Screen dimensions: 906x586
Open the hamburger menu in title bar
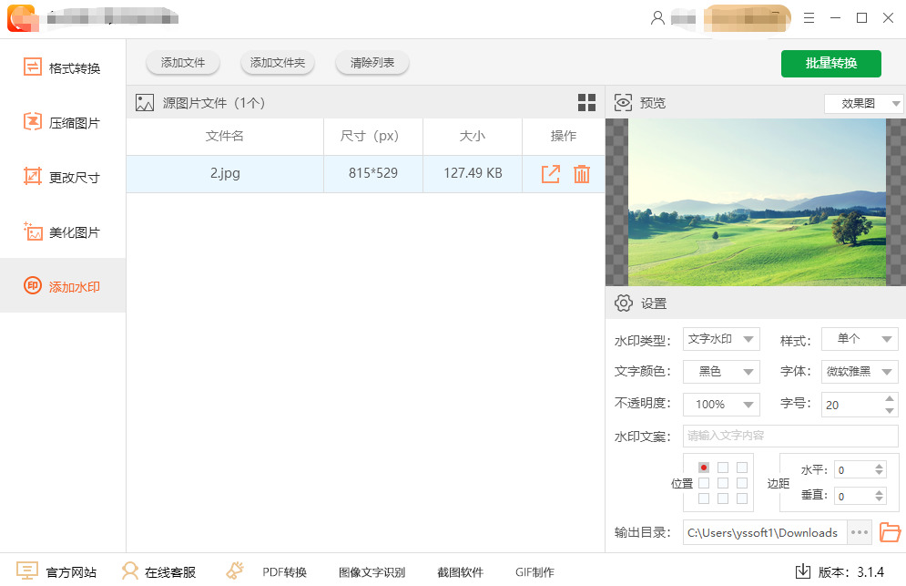click(809, 18)
